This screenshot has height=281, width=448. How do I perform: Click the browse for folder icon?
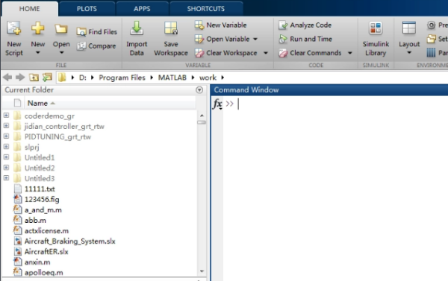47,78
